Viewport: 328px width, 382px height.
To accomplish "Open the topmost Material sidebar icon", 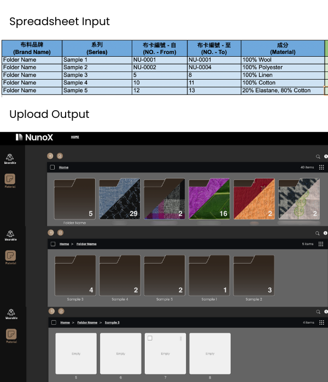I will pyautogui.click(x=10, y=181).
